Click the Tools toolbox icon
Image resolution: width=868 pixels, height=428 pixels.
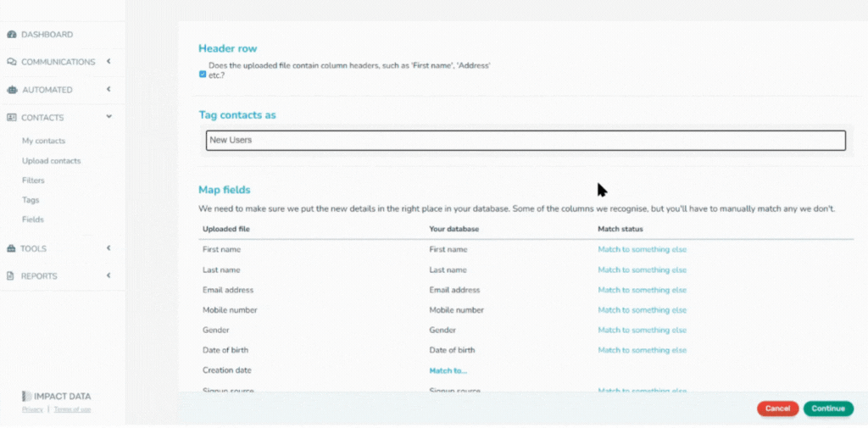11,248
